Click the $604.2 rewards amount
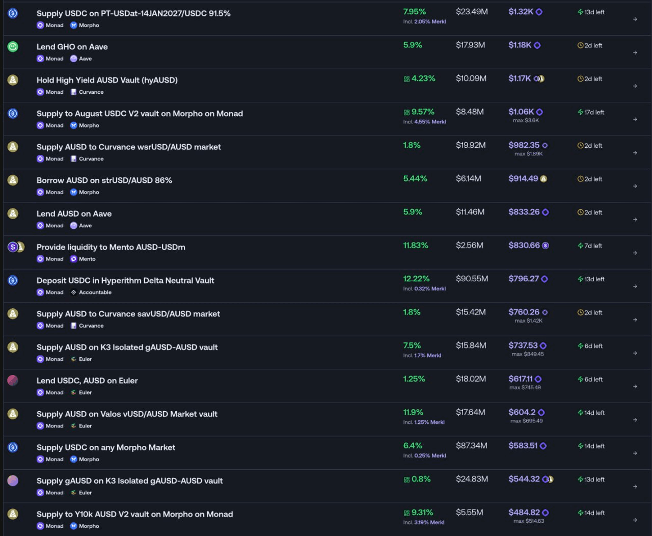 (522, 412)
